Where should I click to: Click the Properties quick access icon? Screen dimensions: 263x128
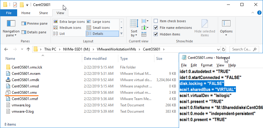pos(15,5)
